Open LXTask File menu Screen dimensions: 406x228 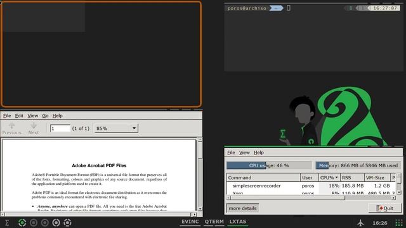(x=231, y=153)
